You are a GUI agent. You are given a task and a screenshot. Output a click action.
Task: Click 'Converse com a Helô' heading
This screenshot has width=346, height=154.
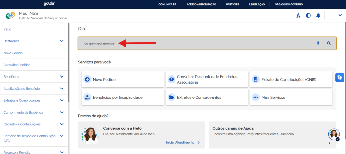pos(122,128)
